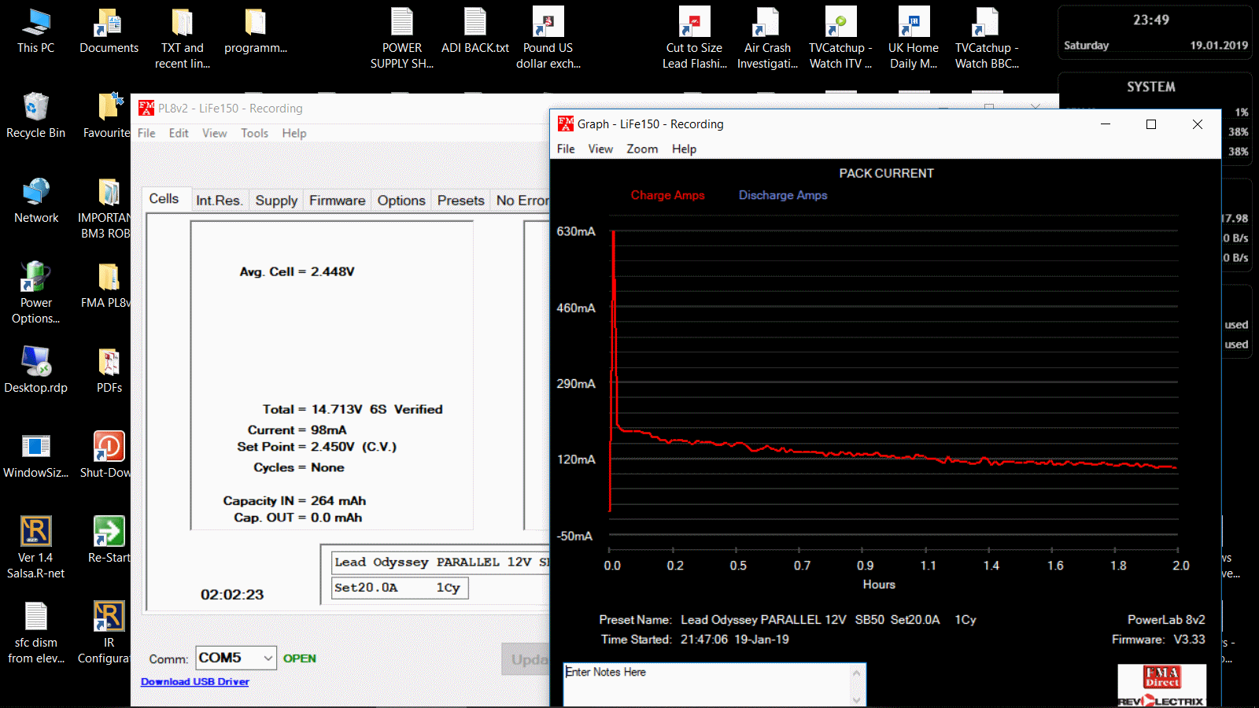
Task: Open the Network desktop icon
Action: pyautogui.click(x=35, y=193)
